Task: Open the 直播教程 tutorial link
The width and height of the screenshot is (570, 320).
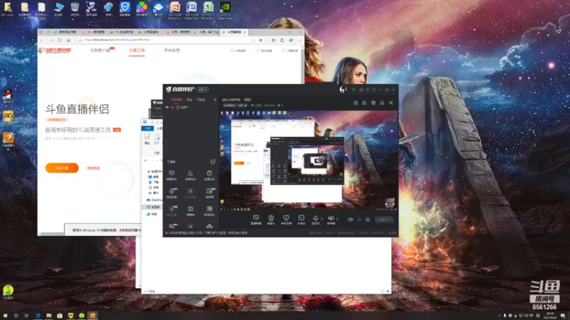Action: (x=93, y=168)
